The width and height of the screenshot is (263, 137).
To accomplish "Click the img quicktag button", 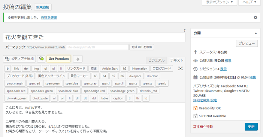I will click(36, 68).
